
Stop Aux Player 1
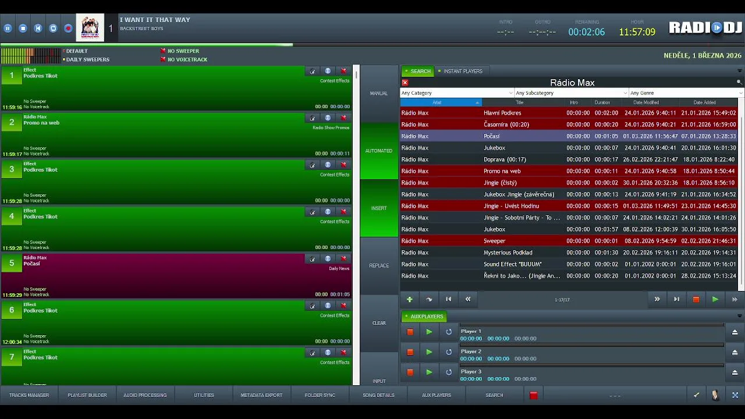(410, 332)
